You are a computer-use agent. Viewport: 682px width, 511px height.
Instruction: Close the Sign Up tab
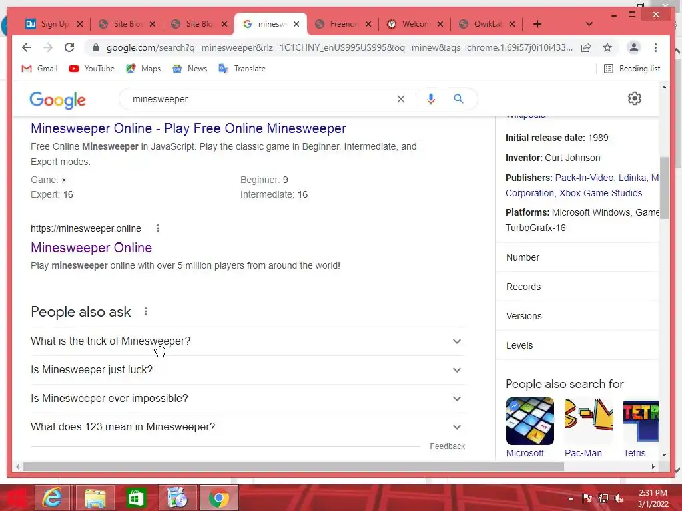(80, 24)
